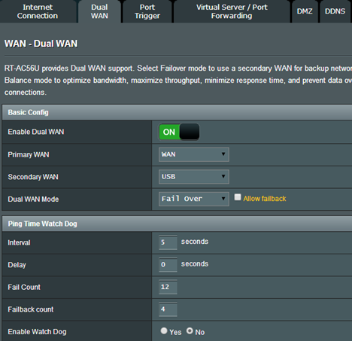The width and height of the screenshot is (352, 341).
Task: Expand the Dual WAN Mode dropdown
Action: pos(194,199)
